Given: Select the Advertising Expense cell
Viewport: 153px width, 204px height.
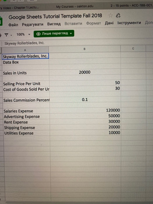Looking at the screenshot, I should (x=27, y=117).
